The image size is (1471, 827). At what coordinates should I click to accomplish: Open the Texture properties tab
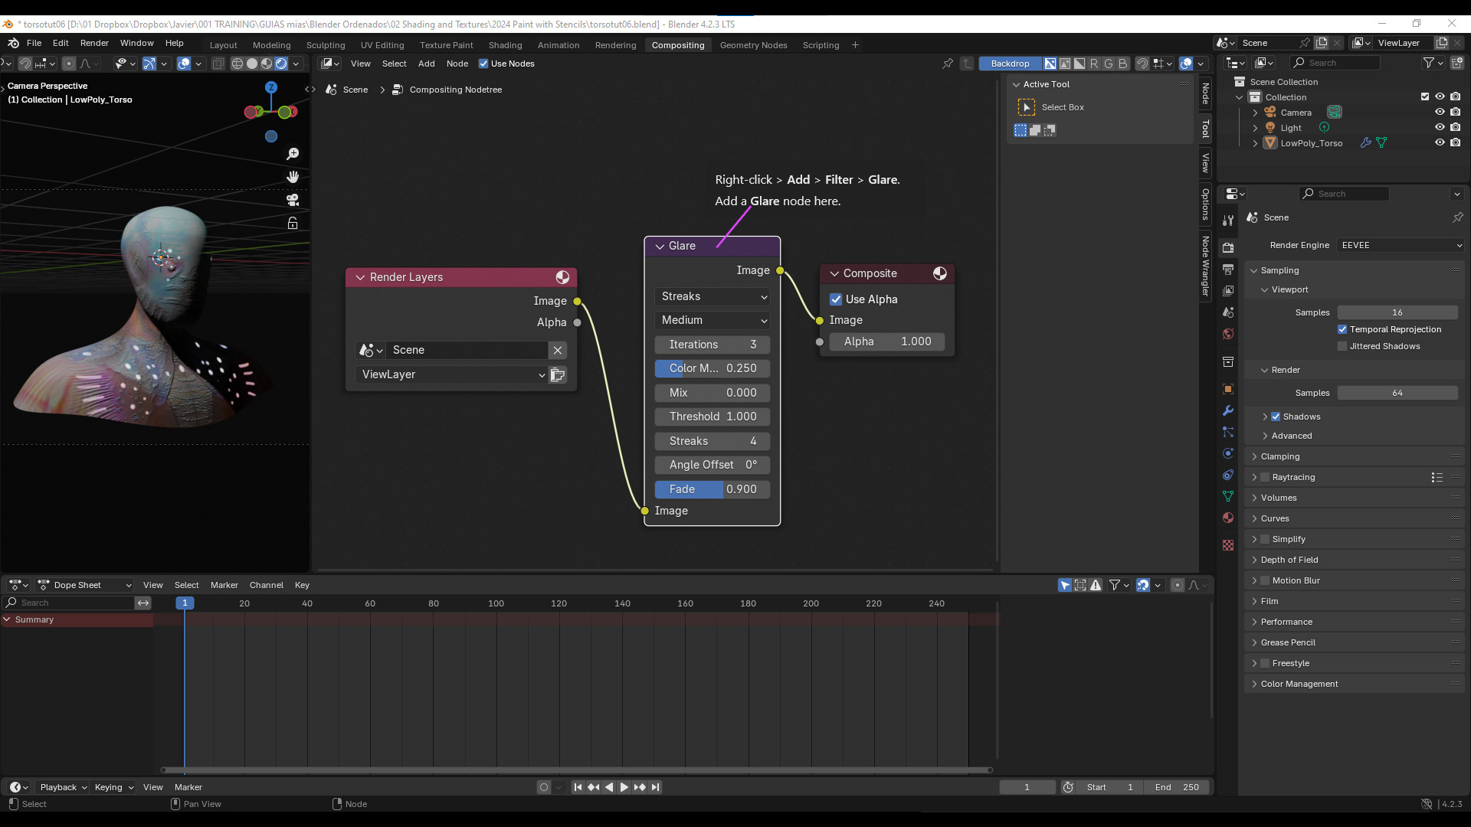pos(1228,545)
